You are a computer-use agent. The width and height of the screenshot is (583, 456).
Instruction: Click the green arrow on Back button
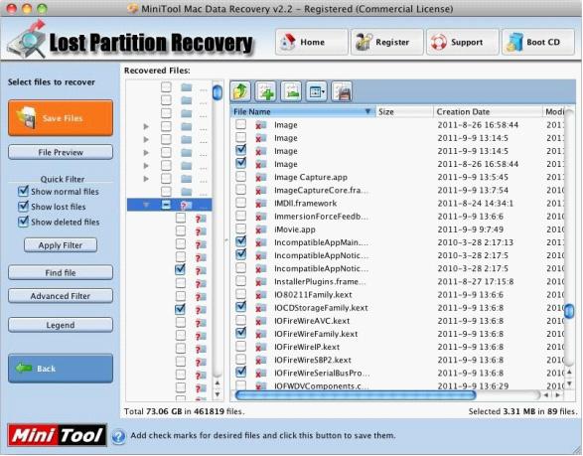24,369
